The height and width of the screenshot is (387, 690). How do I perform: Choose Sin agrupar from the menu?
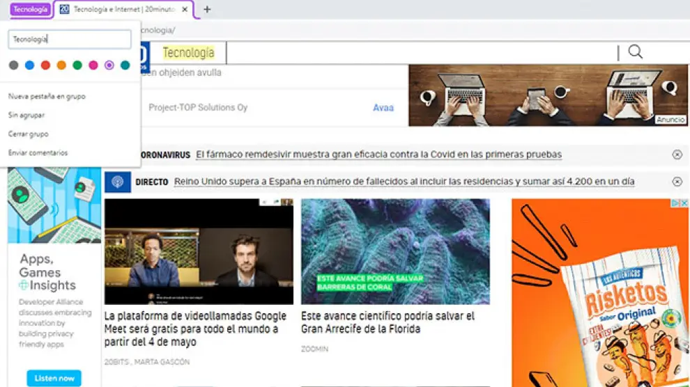click(27, 115)
